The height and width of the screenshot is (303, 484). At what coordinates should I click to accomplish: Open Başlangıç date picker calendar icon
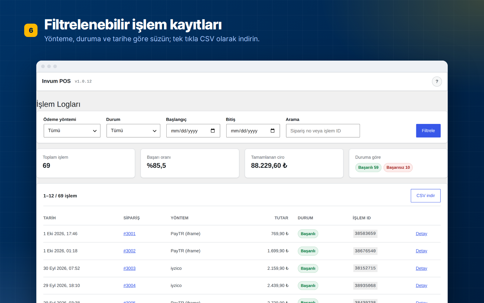(x=213, y=131)
